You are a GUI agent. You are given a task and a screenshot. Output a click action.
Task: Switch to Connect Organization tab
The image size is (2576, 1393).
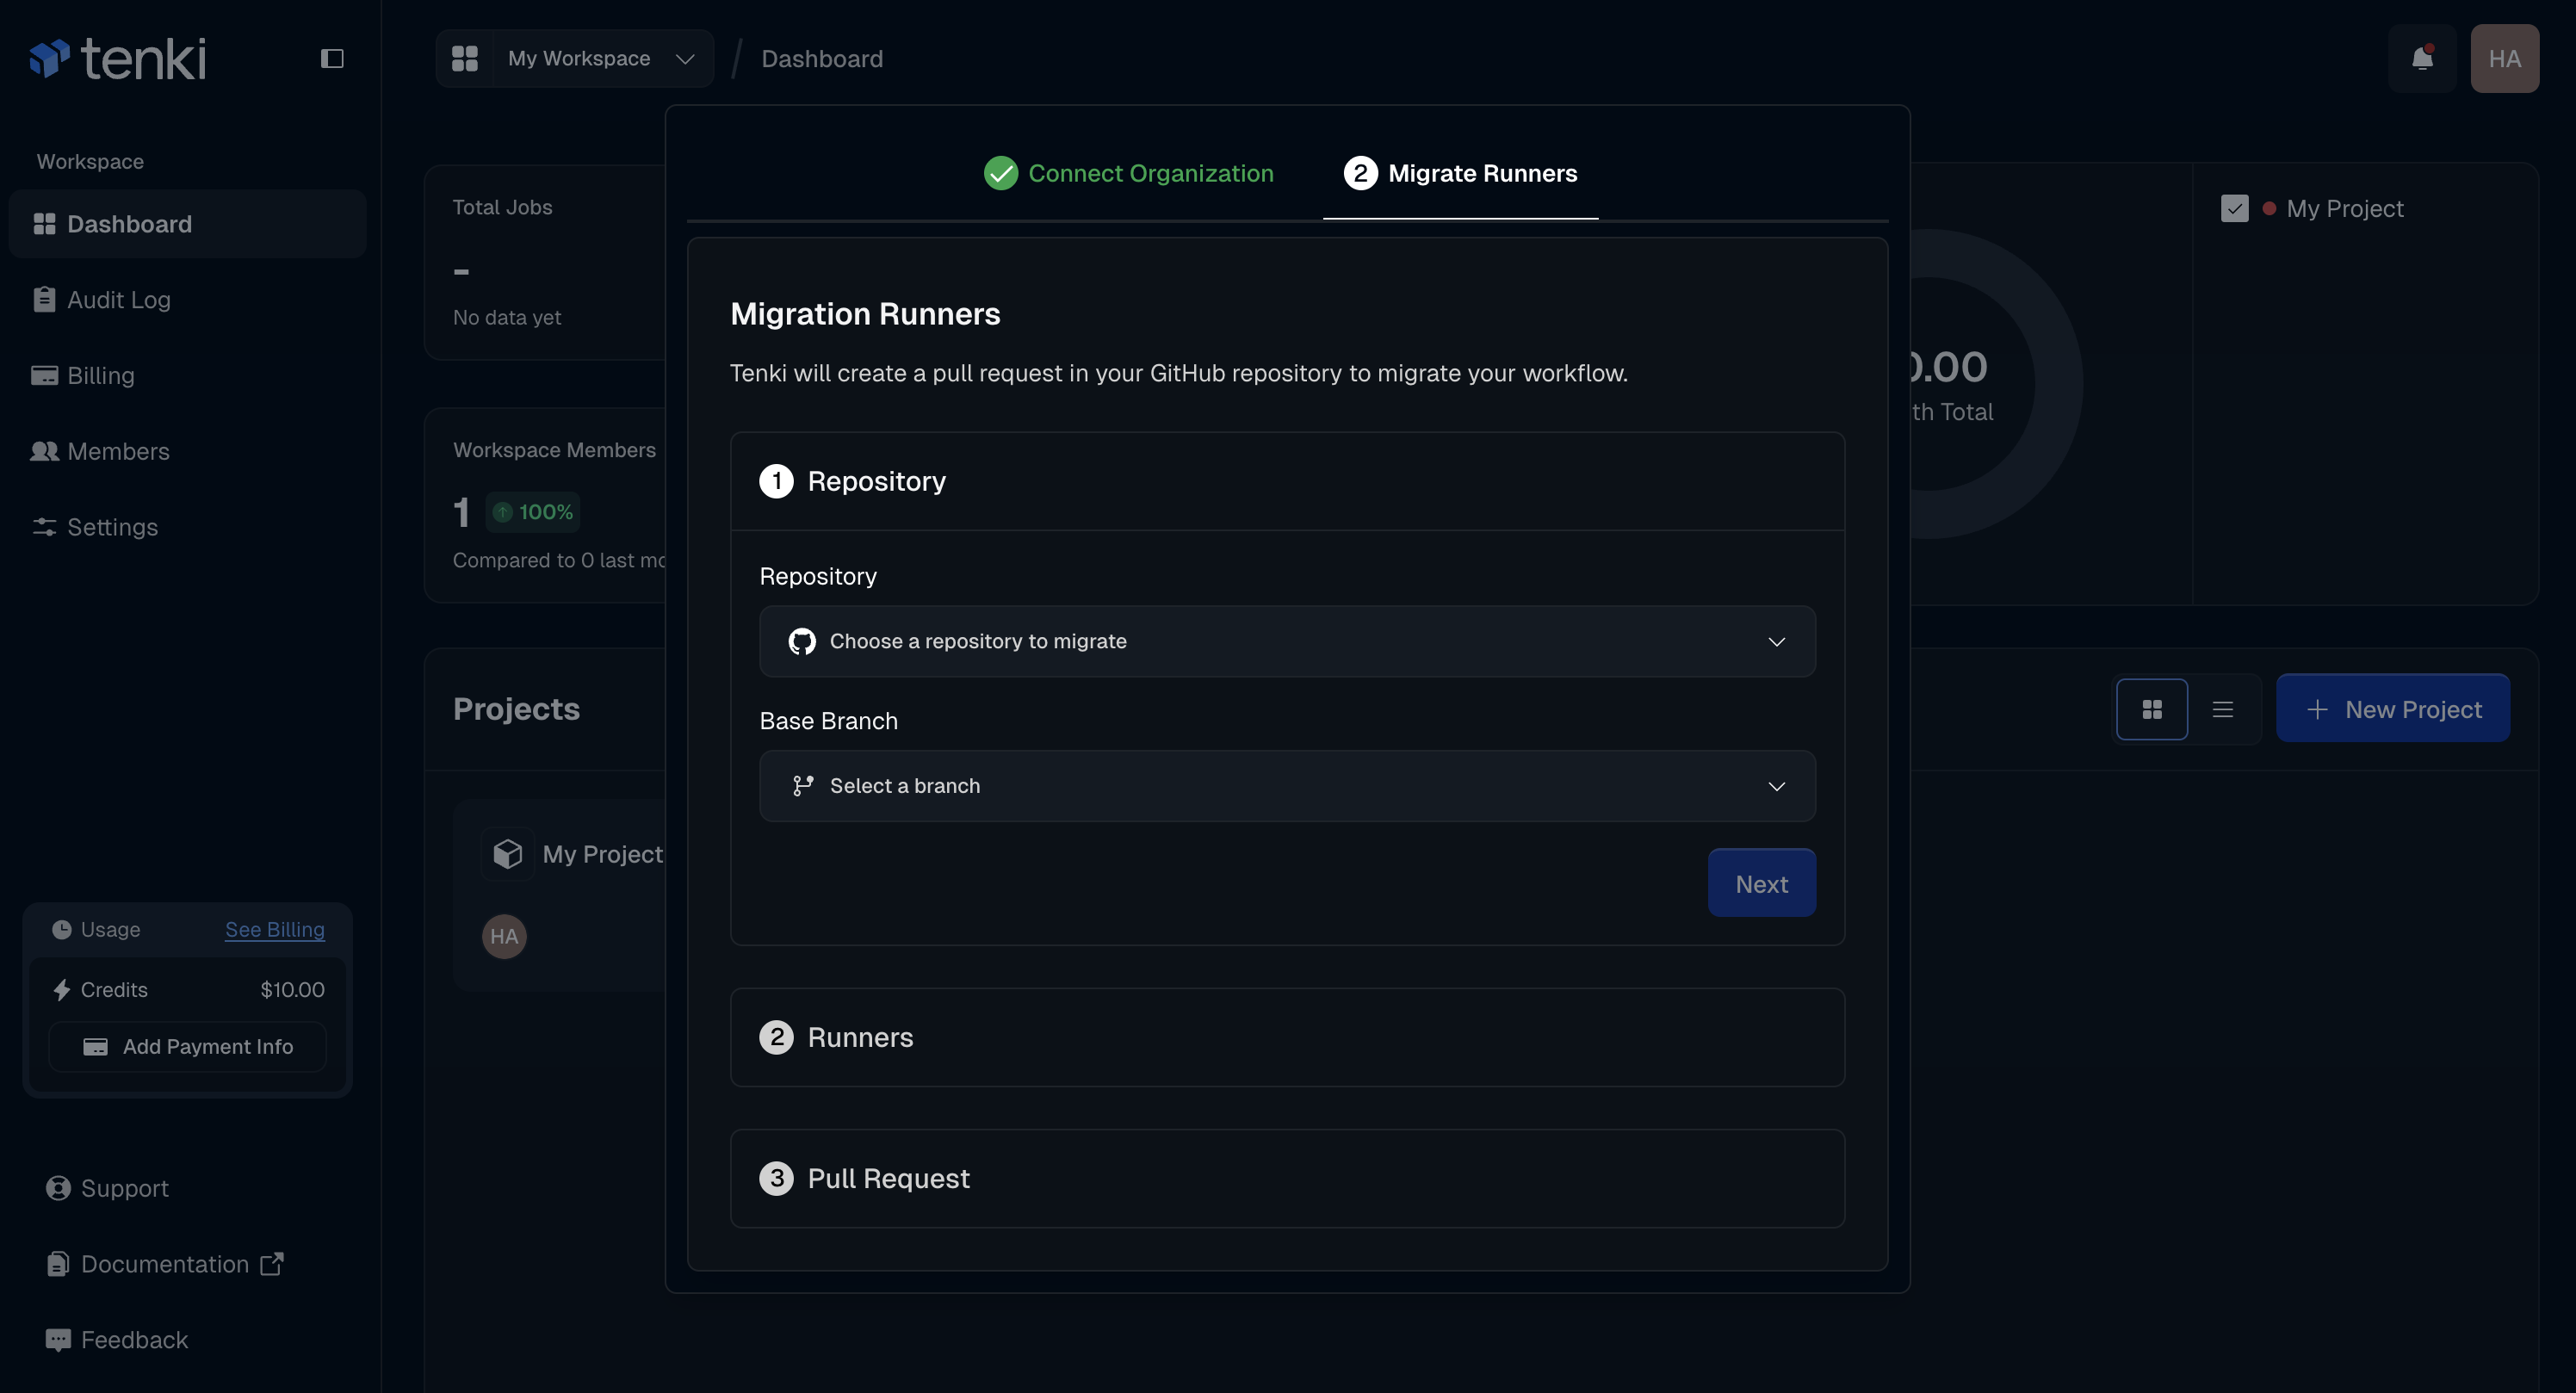(x=1129, y=173)
